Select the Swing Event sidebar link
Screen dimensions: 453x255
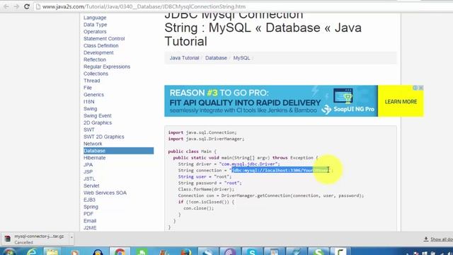pos(98,115)
